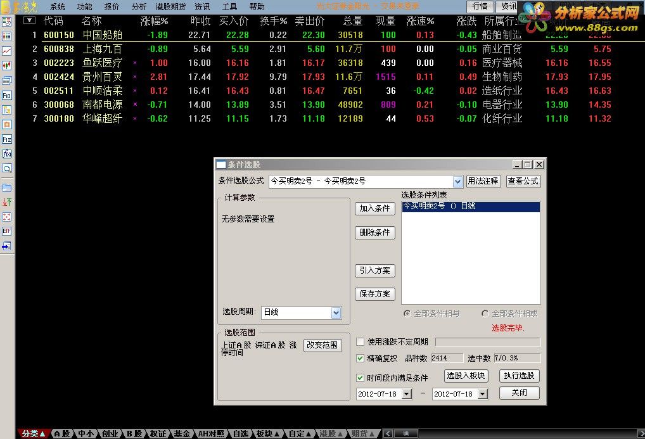Click the app logo icon at top-left
This screenshot has height=439, width=645.
tap(6, 6)
